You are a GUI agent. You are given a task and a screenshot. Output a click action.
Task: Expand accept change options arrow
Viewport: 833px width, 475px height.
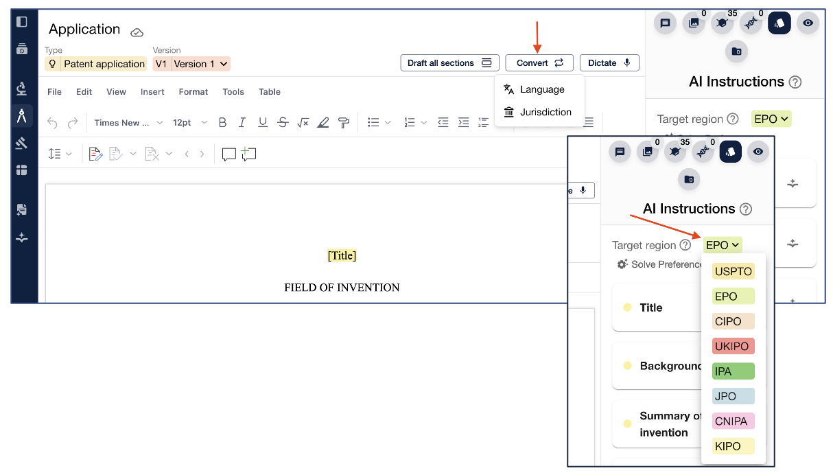(133, 154)
